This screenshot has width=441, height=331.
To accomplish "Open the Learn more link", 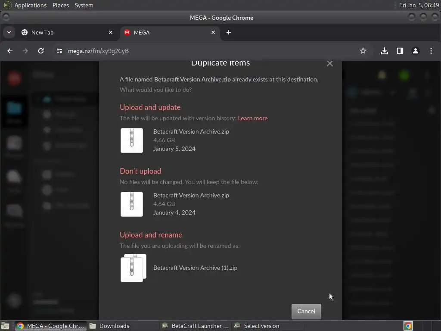I will pyautogui.click(x=253, y=118).
